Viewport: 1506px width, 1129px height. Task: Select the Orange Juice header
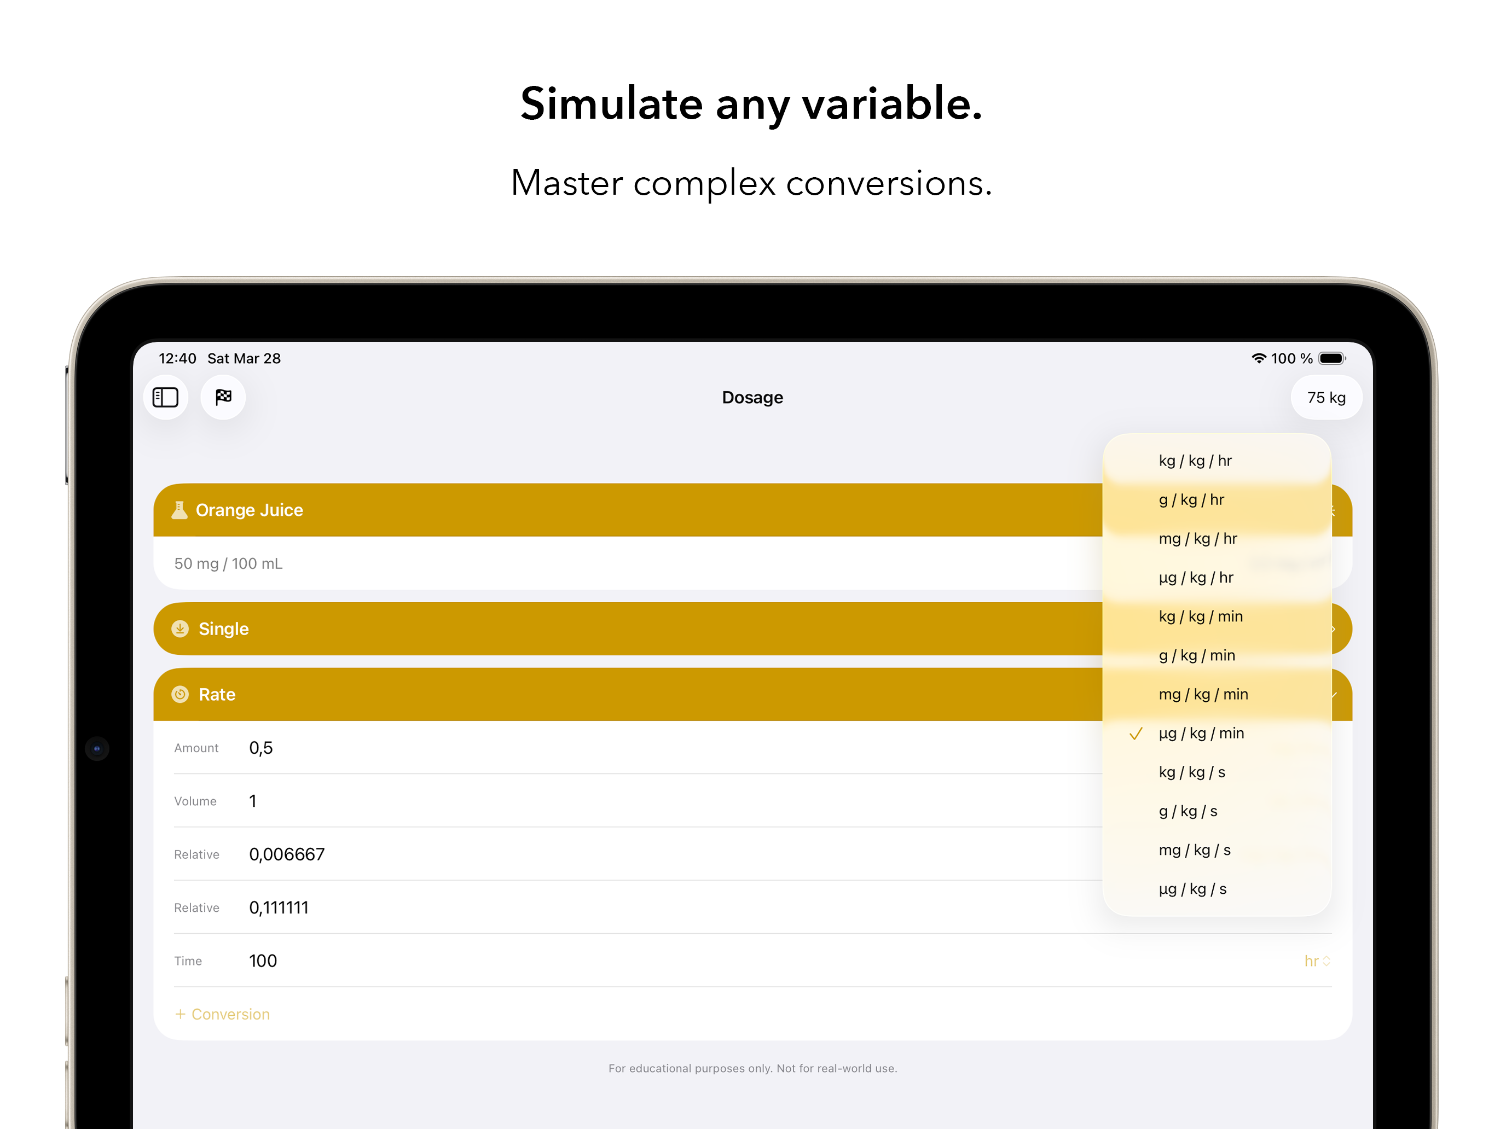752,510
